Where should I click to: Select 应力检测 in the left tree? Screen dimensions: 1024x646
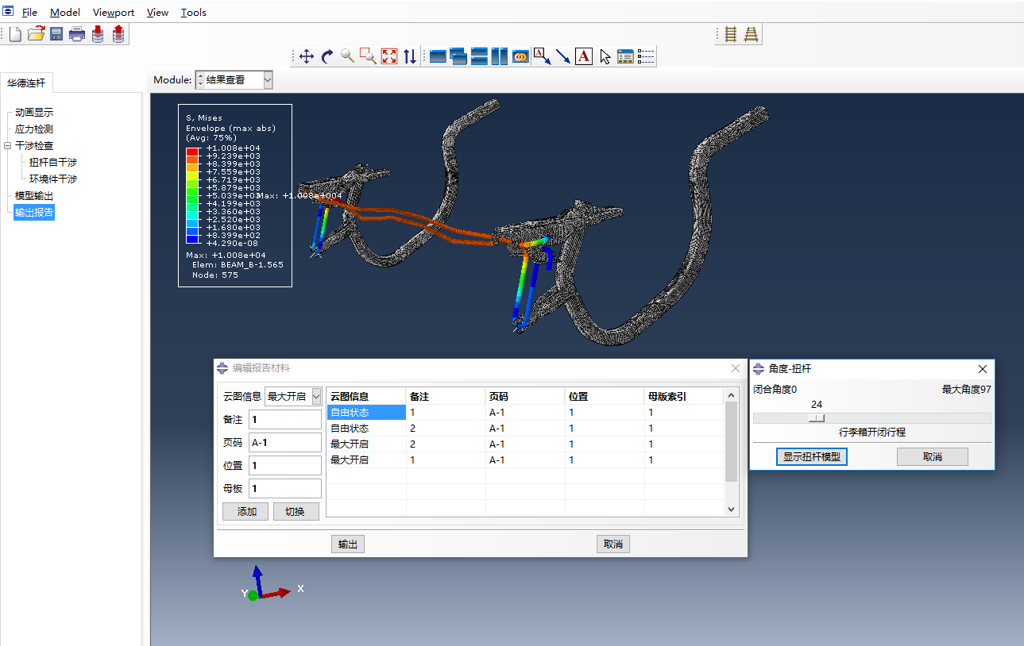34,129
